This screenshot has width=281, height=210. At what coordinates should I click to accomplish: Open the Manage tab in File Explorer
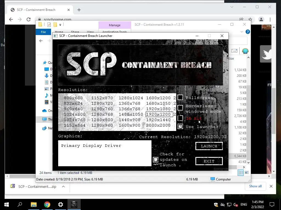click(115, 25)
